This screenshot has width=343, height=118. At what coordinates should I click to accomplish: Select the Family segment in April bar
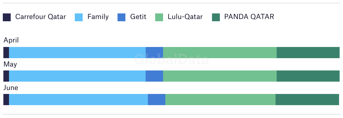pos(77,53)
